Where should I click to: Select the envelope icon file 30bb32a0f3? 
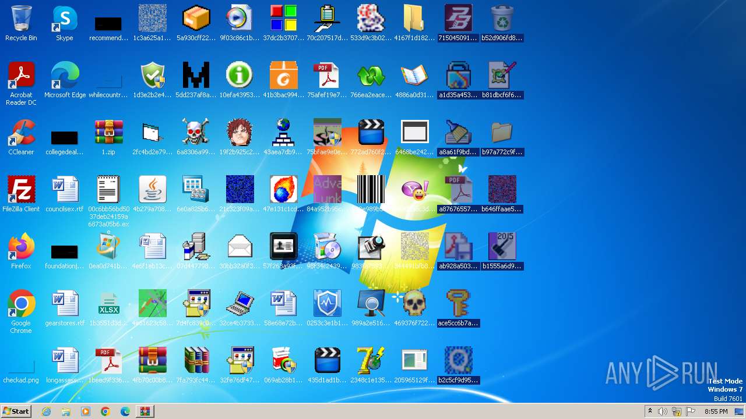(x=240, y=251)
